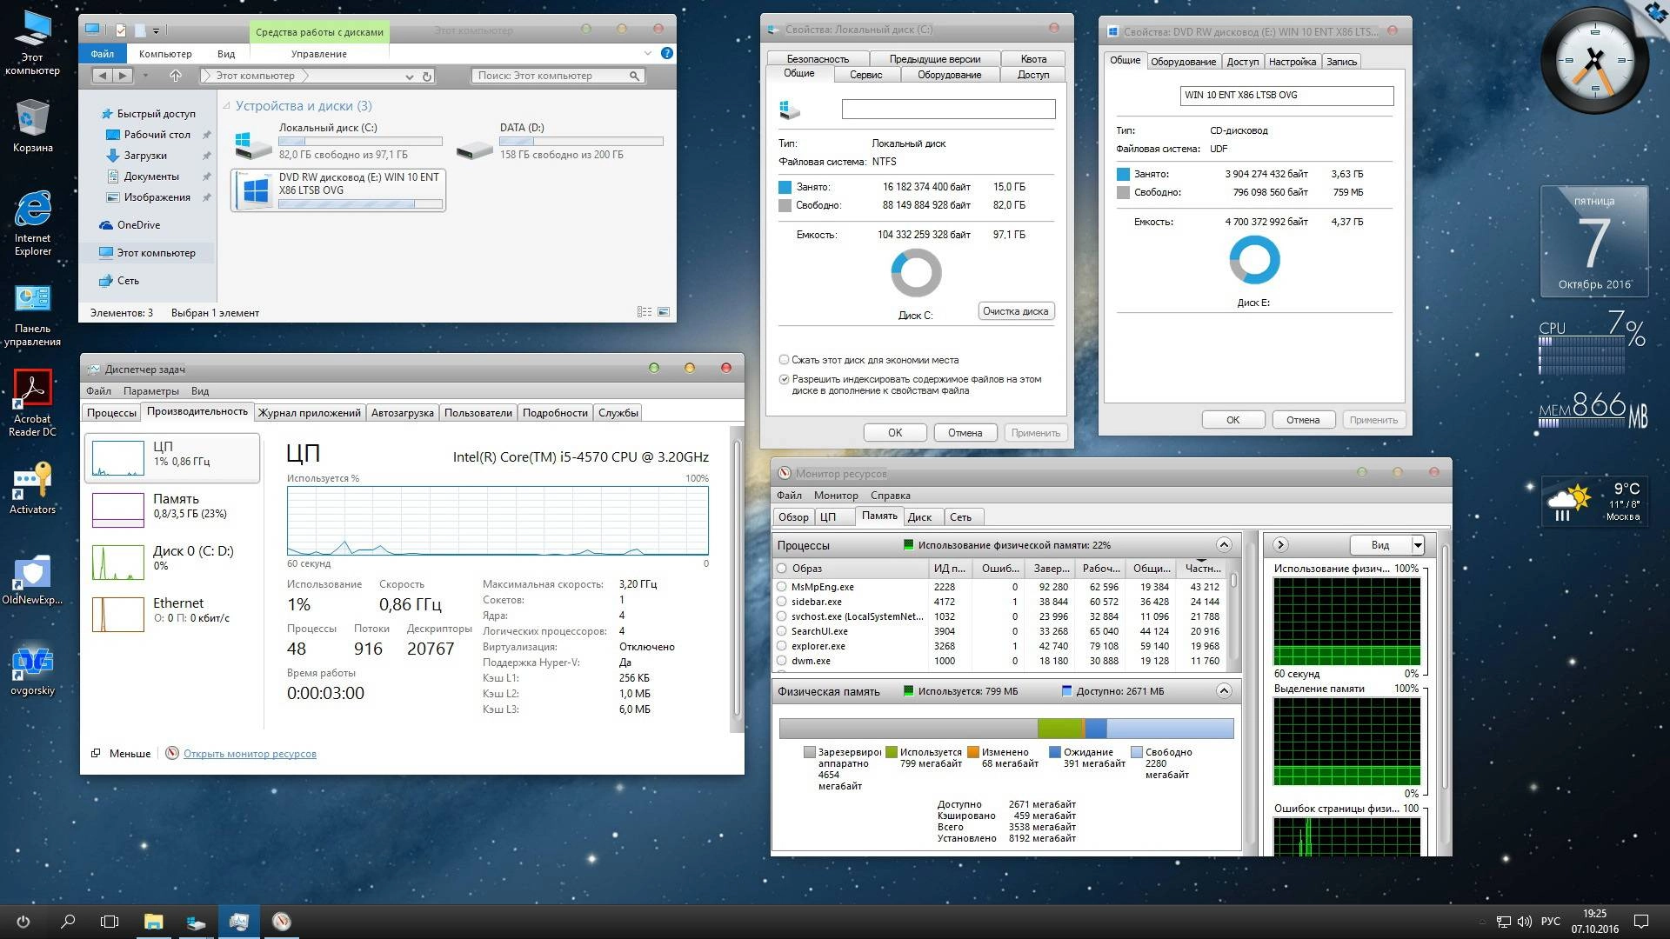Open File Explorer from the taskbar
The image size is (1670, 939).
pos(153,922)
